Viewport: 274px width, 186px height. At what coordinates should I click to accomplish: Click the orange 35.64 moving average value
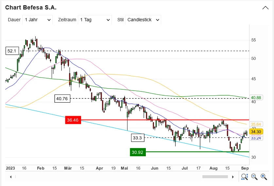[256, 124]
